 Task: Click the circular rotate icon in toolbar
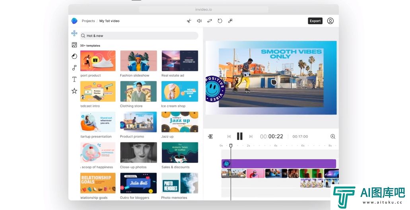click(220, 21)
